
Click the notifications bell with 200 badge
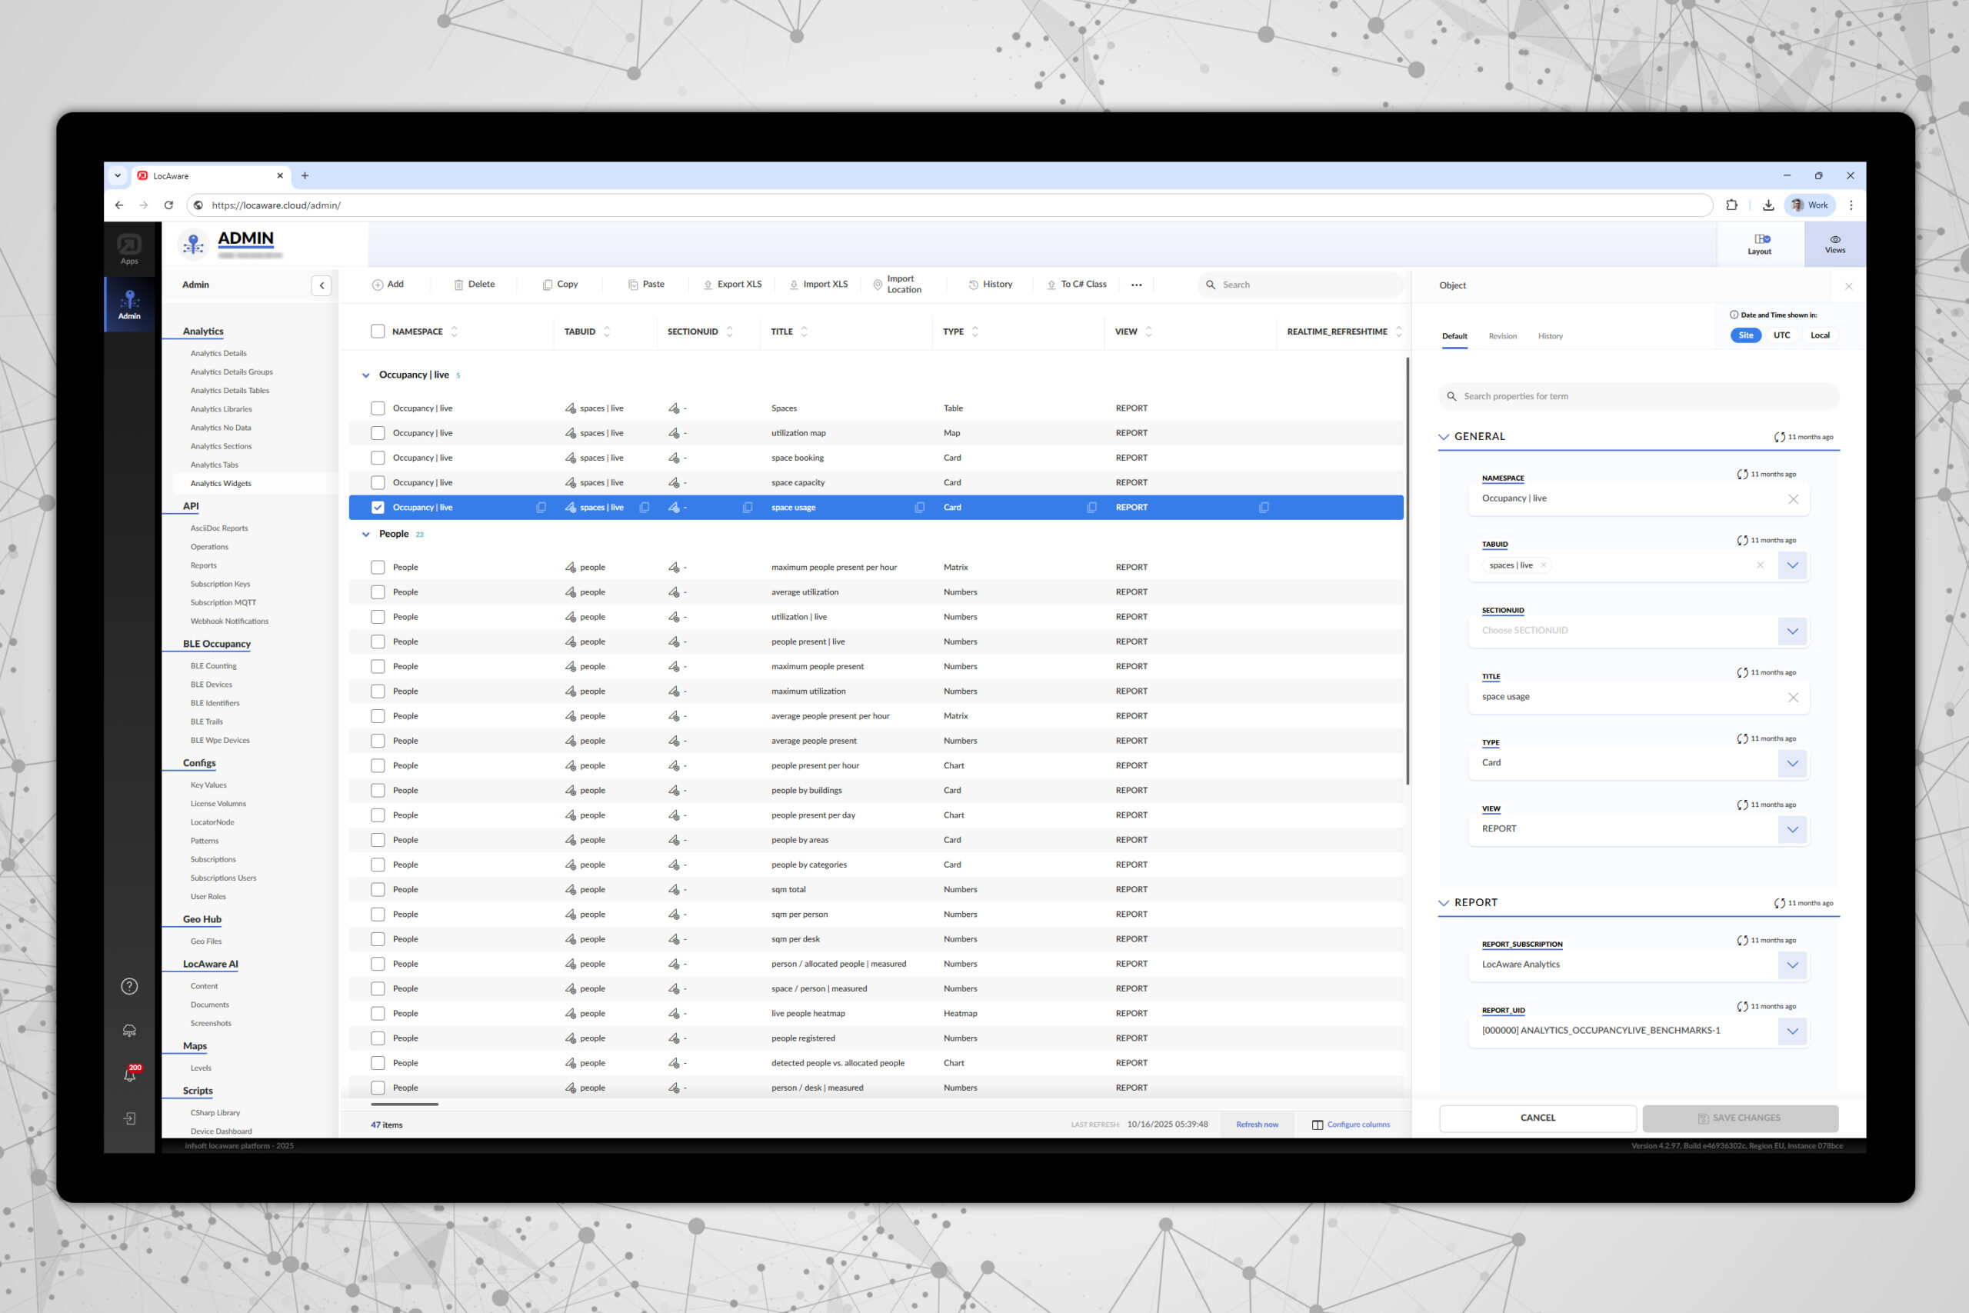tap(130, 1075)
